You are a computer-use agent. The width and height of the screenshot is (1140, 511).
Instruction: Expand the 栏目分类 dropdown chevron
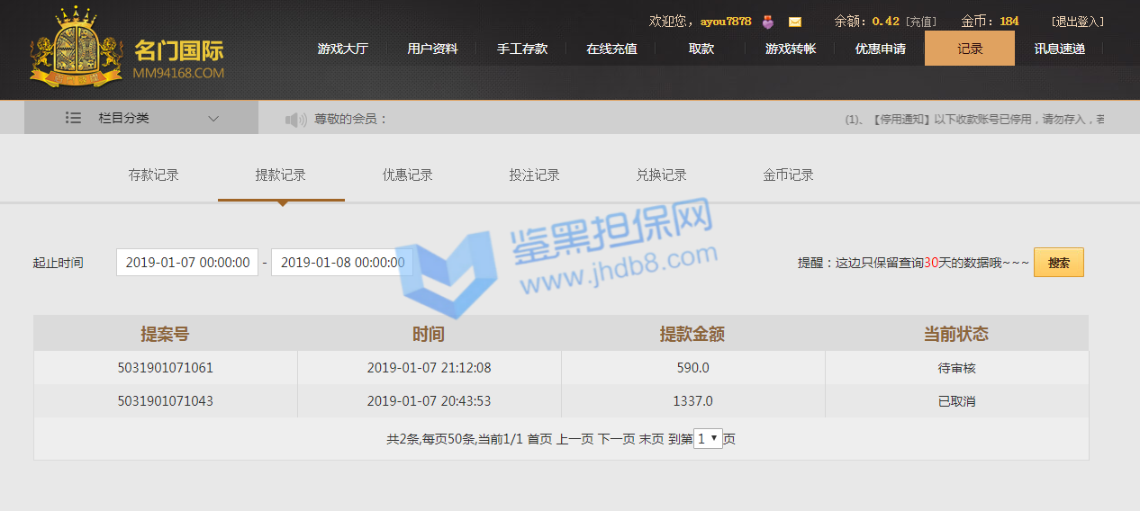(213, 118)
